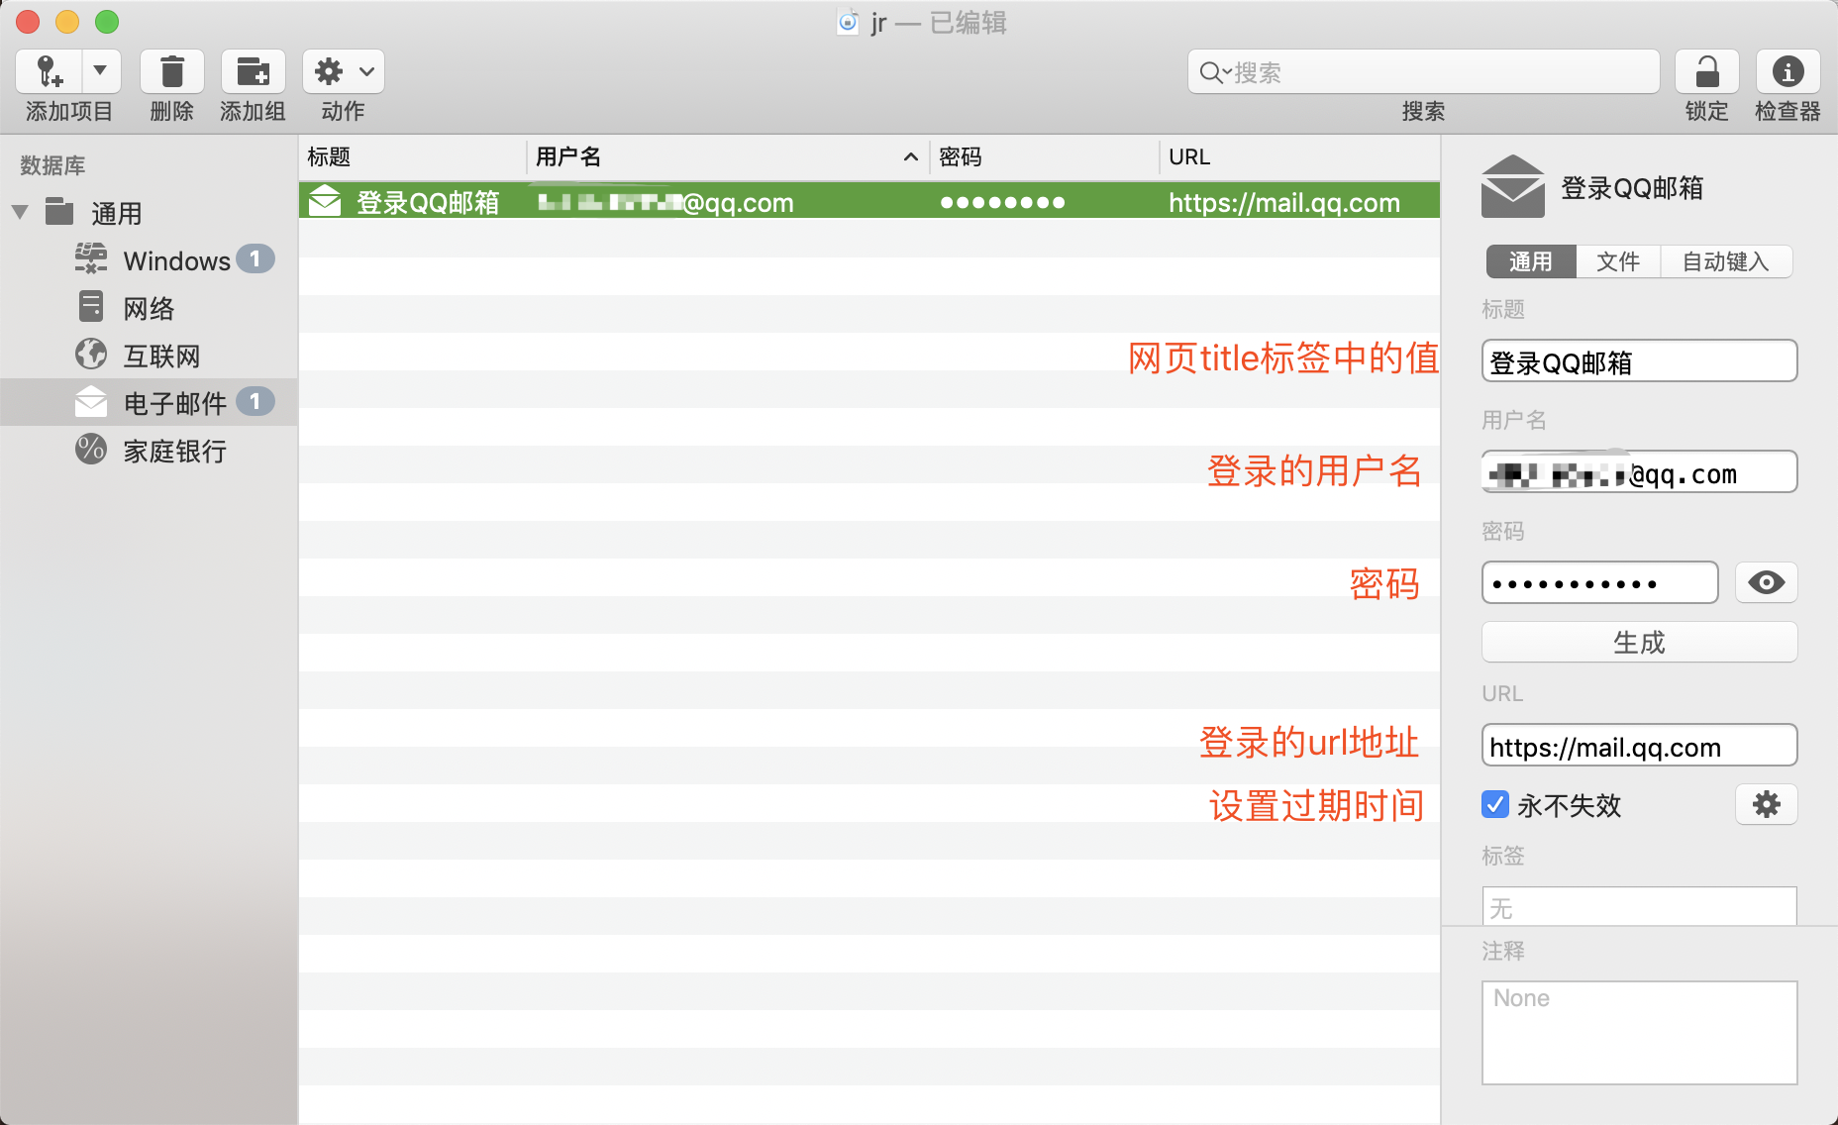The height and width of the screenshot is (1125, 1838).
Task: Click the password dots cell in list
Action: [1002, 203]
